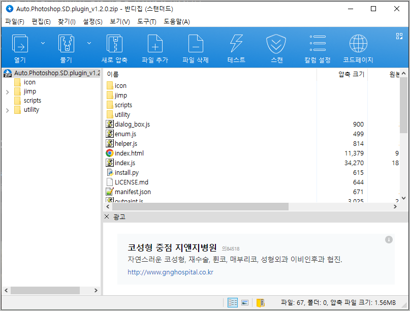Toggle the resolution scale icon at toolbar right
Screen dimensions: 410x311
tap(398, 36)
